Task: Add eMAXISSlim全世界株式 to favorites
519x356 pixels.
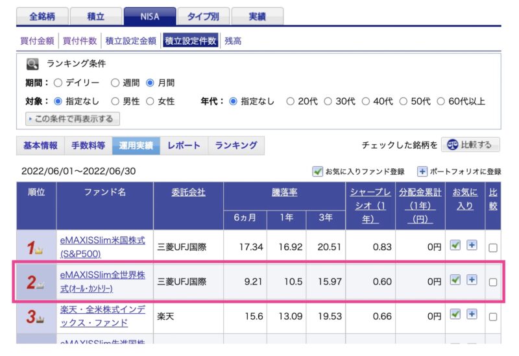Action: click(x=455, y=280)
